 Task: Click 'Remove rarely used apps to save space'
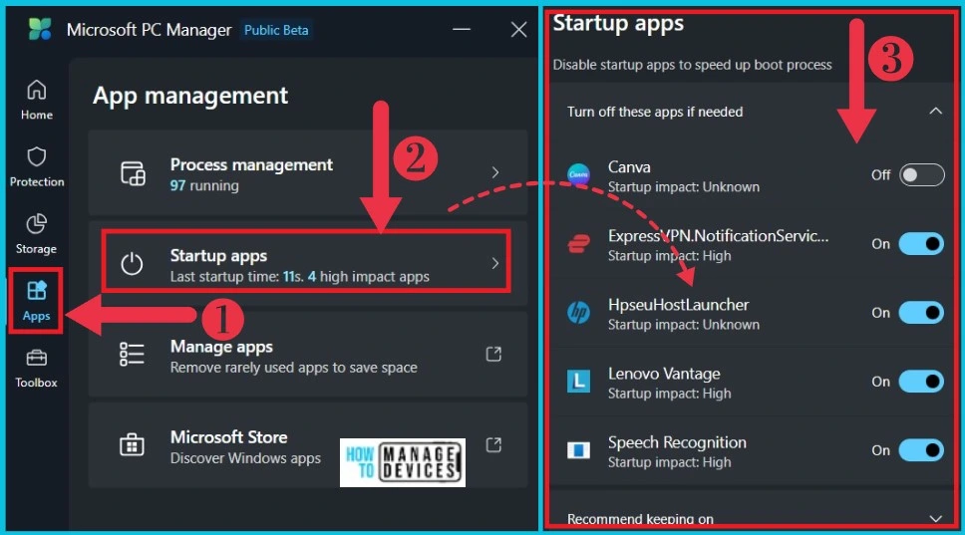pos(293,368)
